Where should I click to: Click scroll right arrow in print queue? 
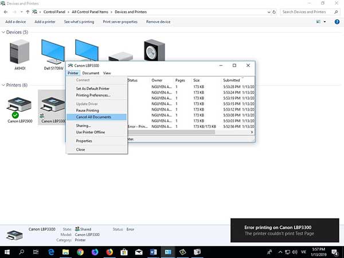[252, 132]
